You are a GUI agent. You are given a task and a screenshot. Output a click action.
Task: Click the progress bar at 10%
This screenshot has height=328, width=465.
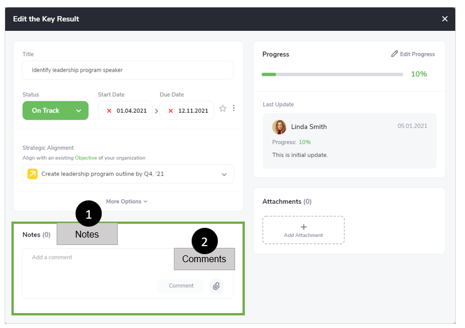click(x=332, y=74)
